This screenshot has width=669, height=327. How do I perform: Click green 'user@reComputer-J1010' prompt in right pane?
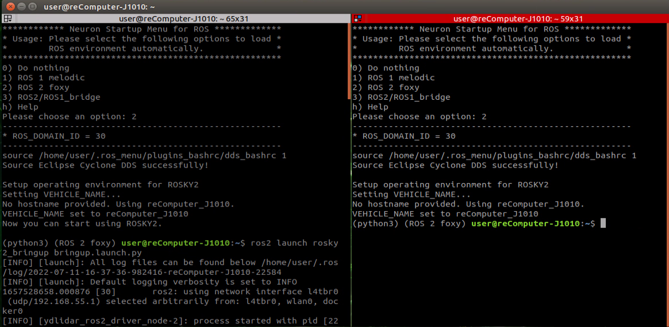(527, 224)
